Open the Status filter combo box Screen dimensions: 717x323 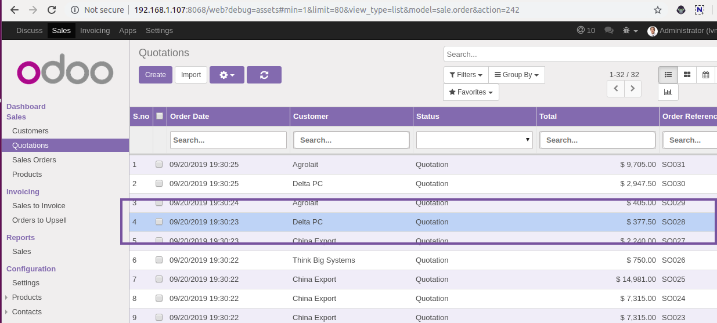tap(474, 140)
